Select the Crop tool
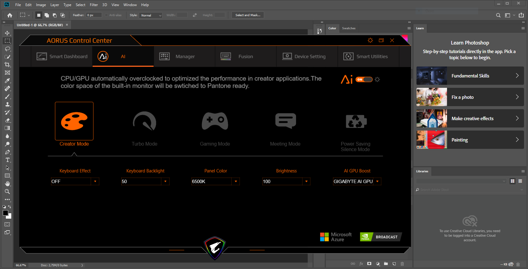Image resolution: width=528 pixels, height=269 pixels. click(x=7, y=65)
